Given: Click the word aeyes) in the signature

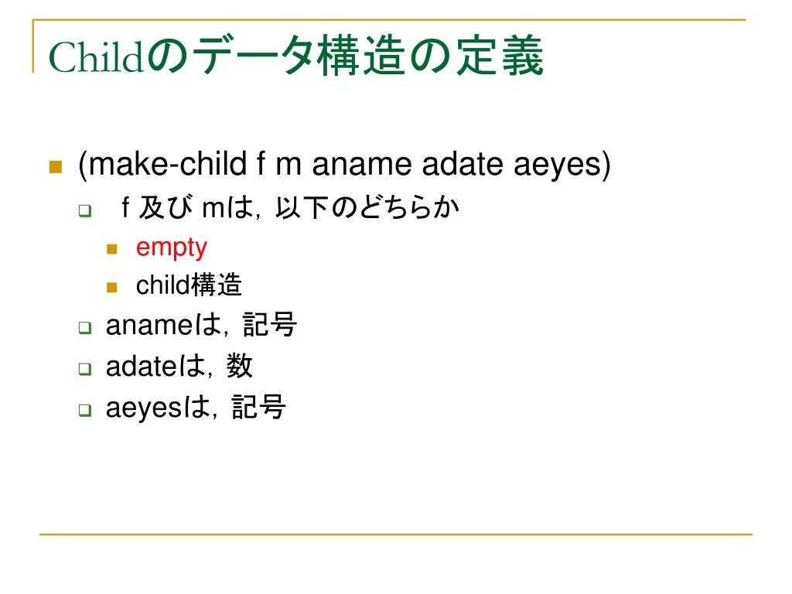Looking at the screenshot, I should click(x=562, y=166).
